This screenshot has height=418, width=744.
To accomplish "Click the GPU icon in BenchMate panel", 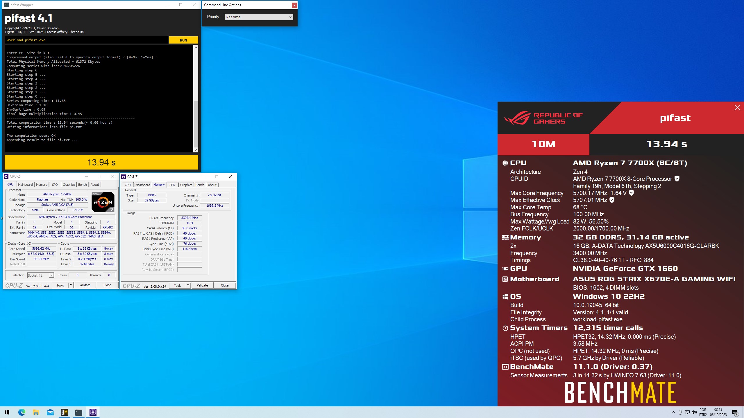I will click(x=505, y=269).
